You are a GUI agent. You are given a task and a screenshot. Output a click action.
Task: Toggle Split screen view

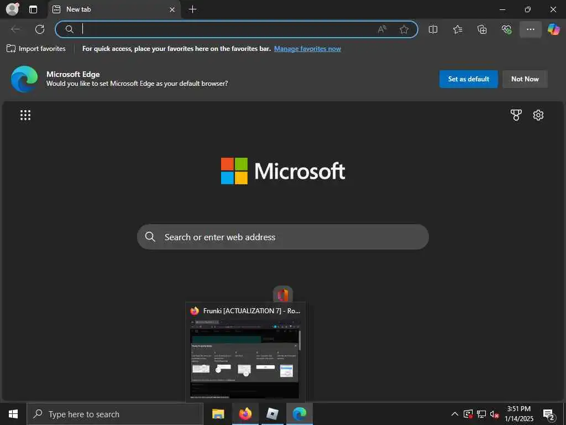coord(433,29)
